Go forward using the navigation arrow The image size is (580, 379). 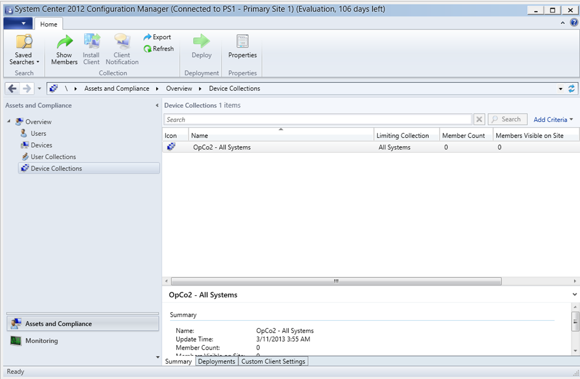27,88
